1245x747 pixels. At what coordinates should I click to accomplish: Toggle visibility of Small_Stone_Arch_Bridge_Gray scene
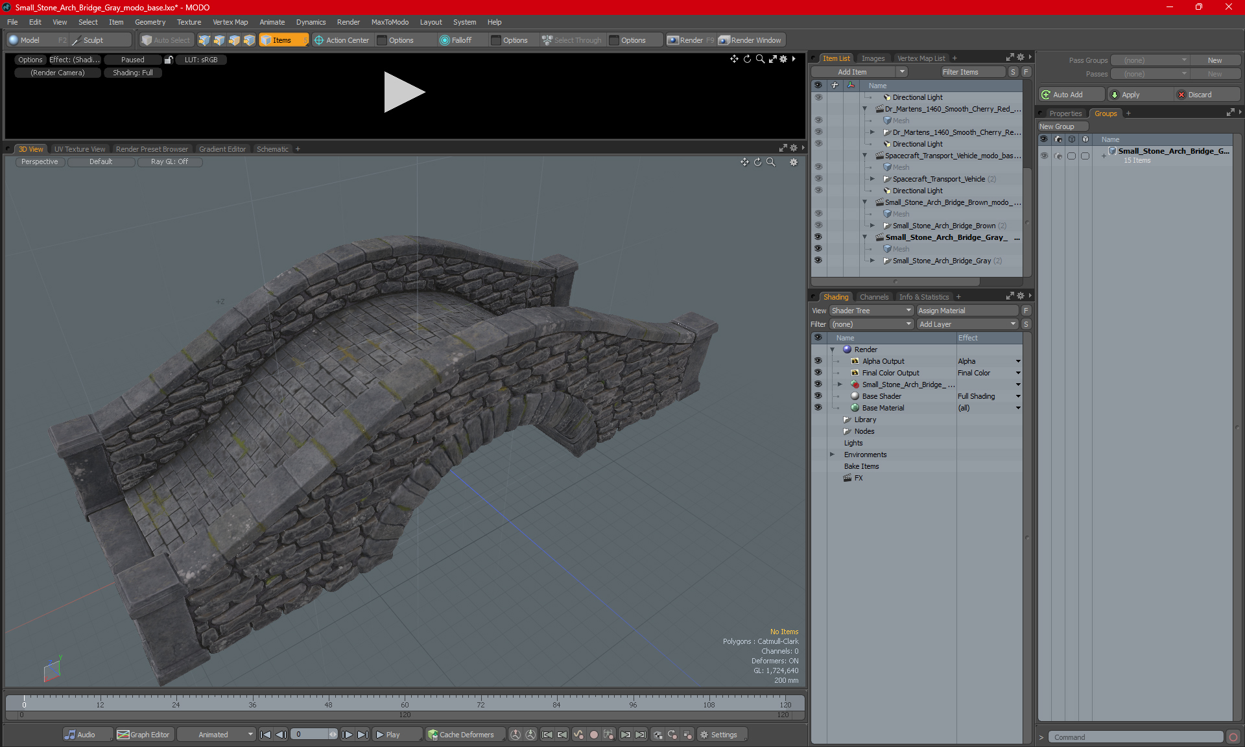click(818, 237)
